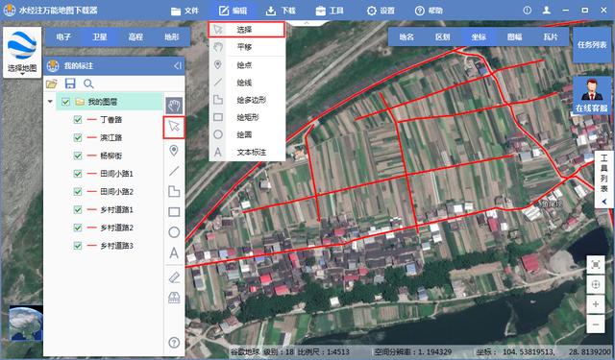
Task: Choose the text 'A' annotation tool in side toolbar
Action: point(174,253)
